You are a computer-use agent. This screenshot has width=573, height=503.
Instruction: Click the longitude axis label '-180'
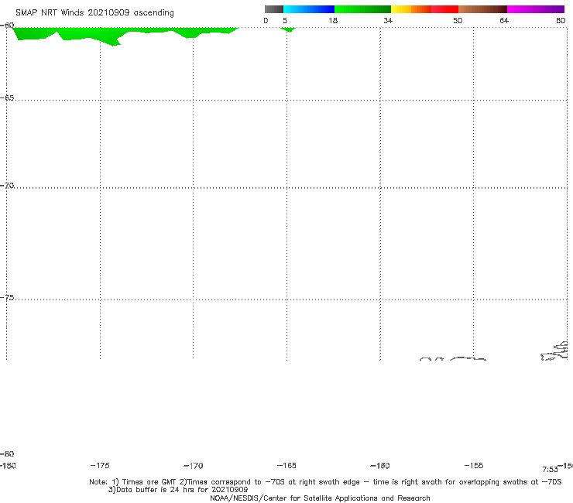(8, 466)
